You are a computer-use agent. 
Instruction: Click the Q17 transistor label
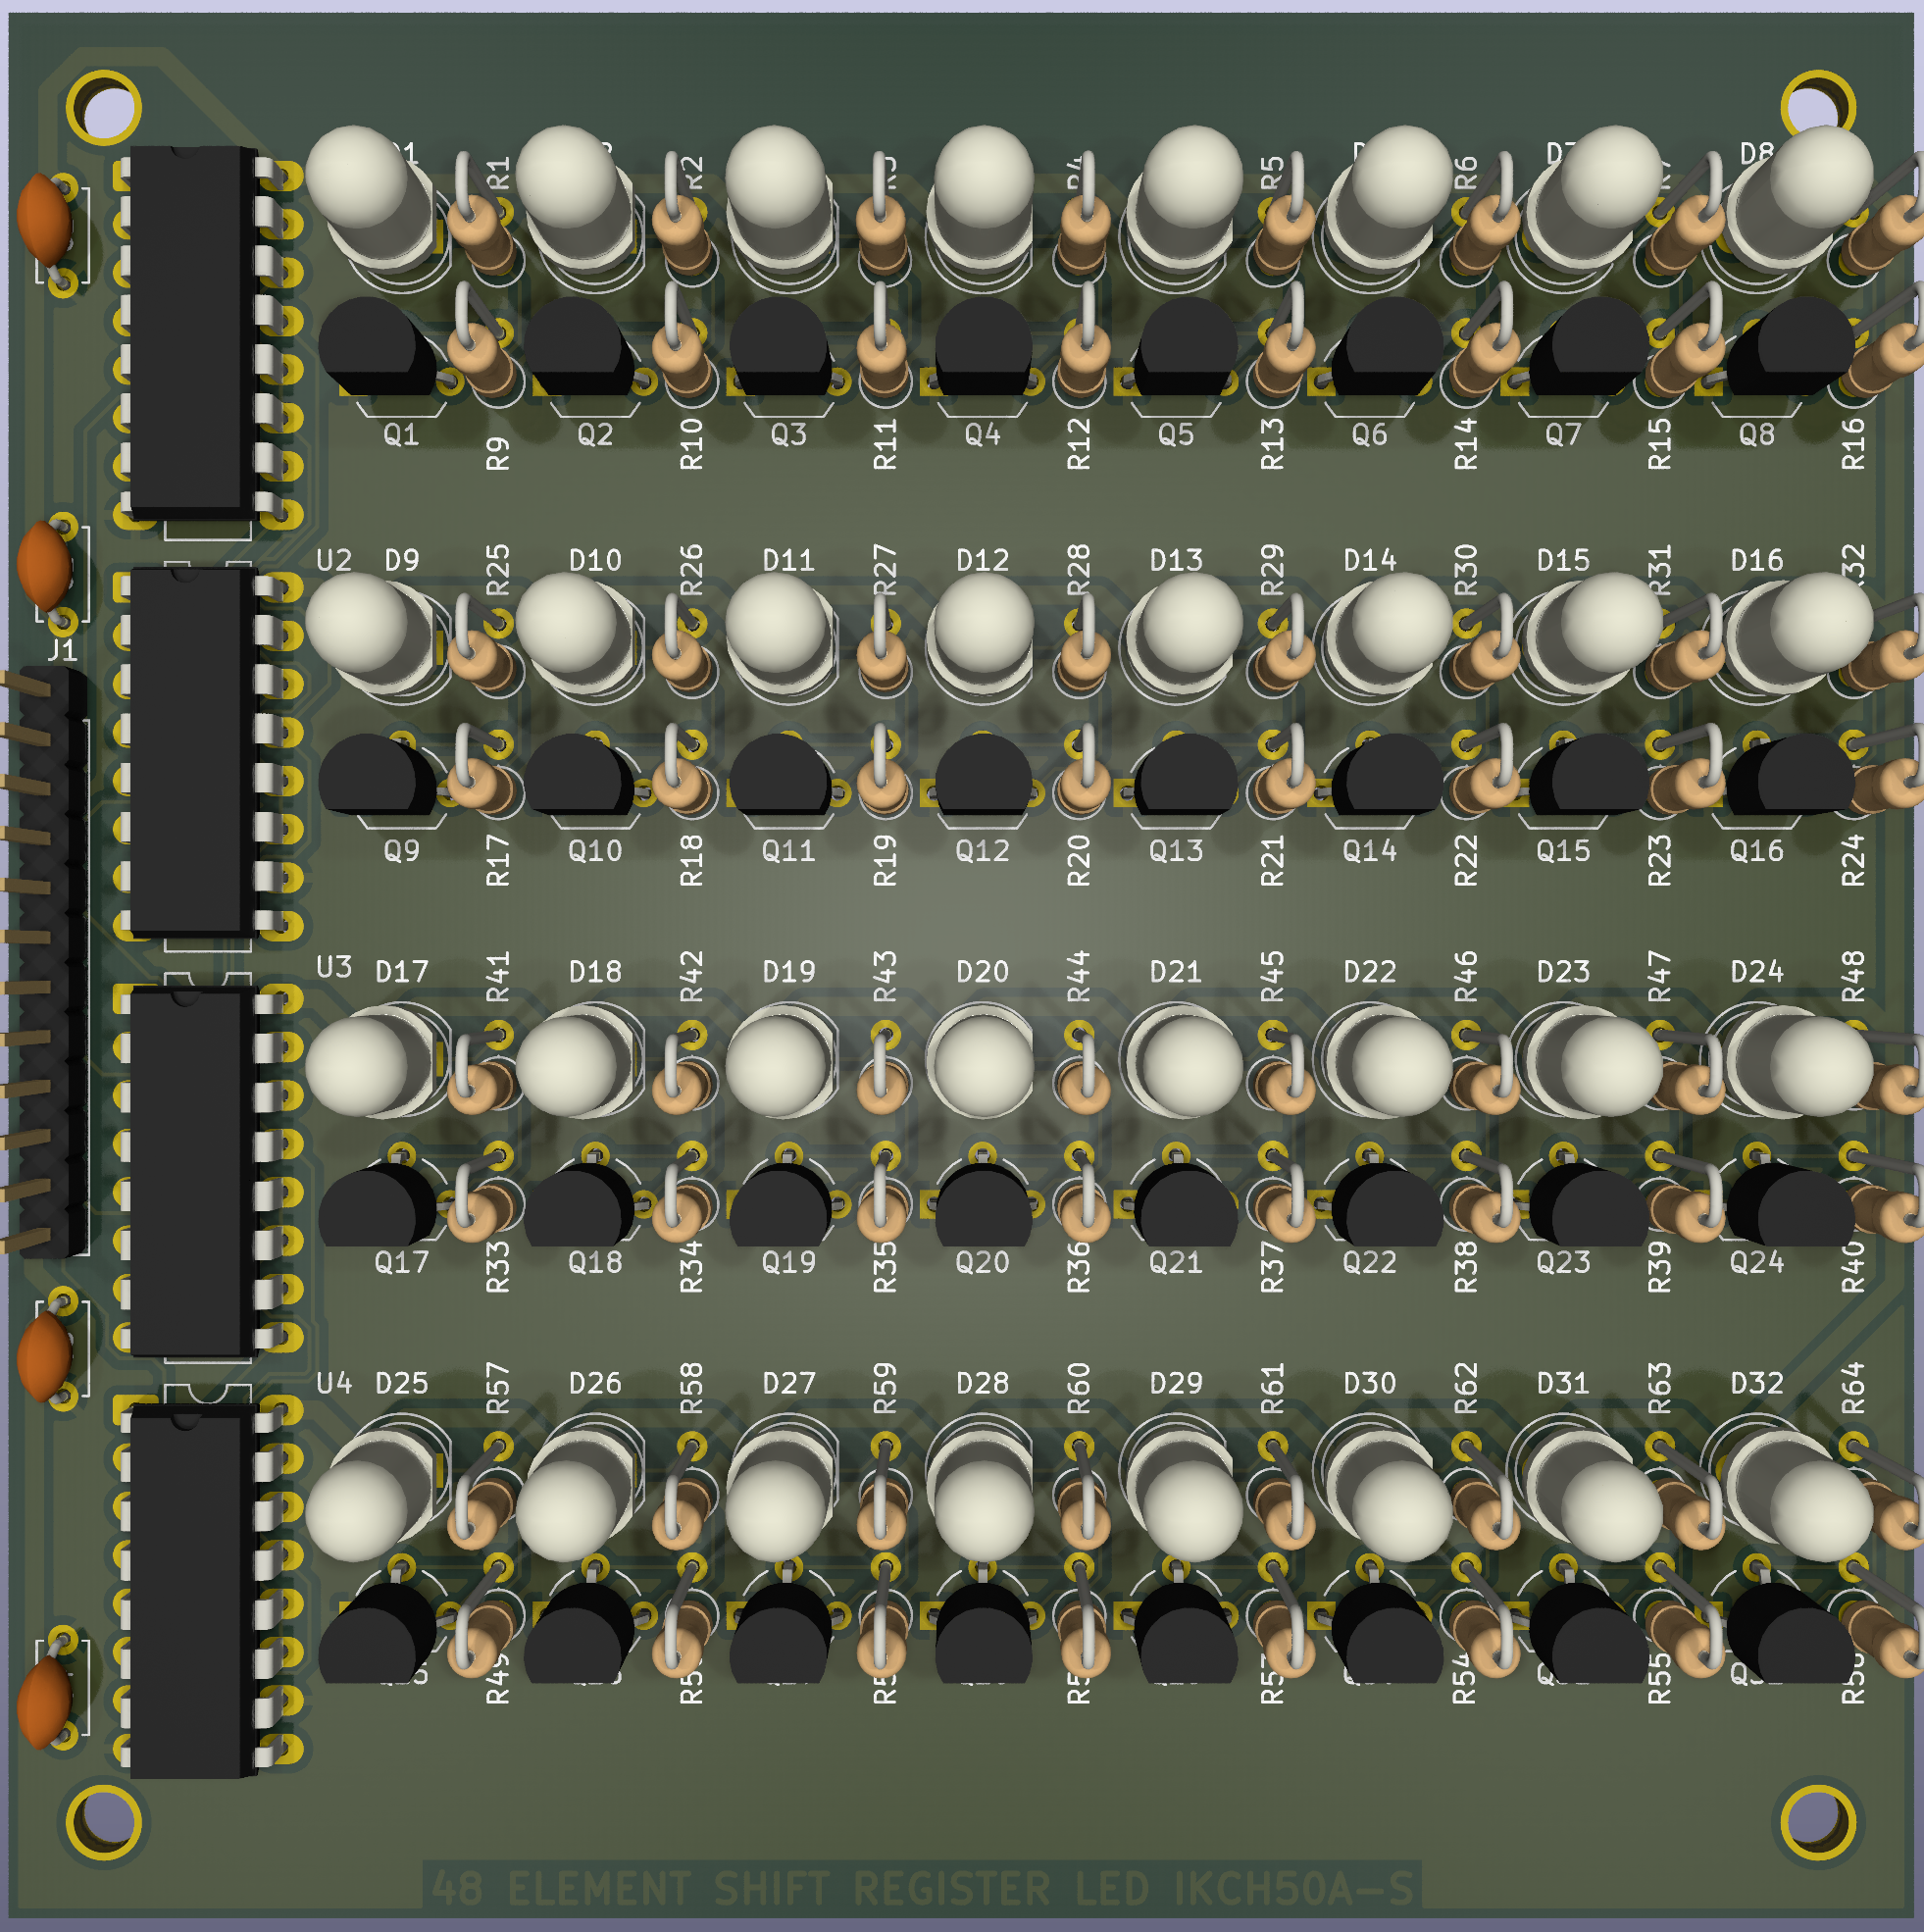click(402, 1263)
